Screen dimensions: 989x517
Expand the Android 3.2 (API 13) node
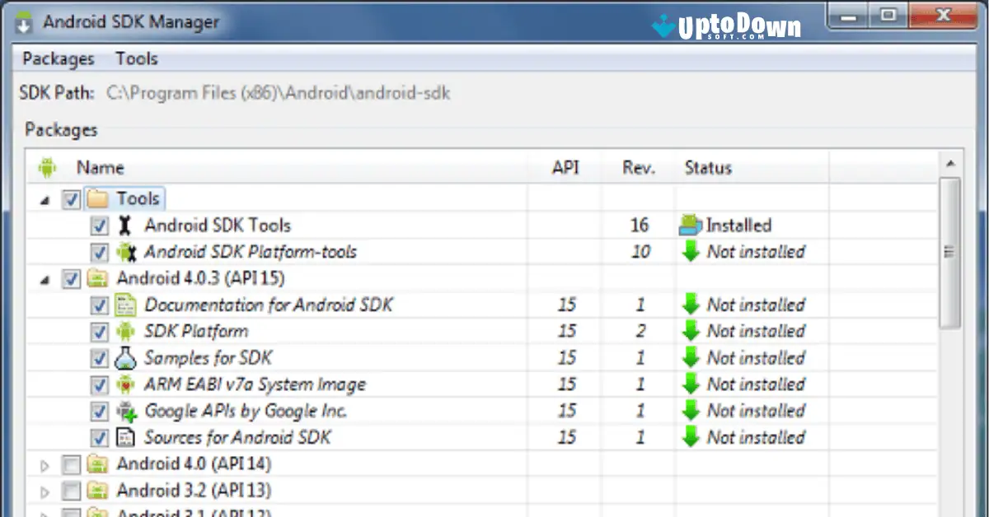[45, 490]
